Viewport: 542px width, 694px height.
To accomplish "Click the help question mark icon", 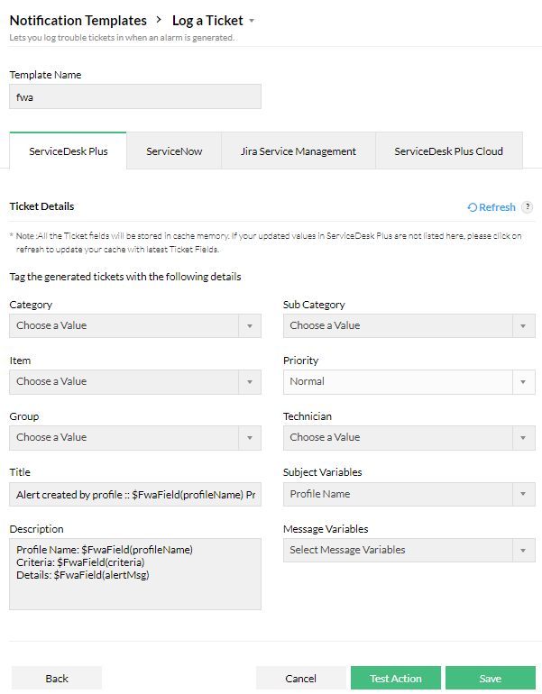I will (528, 207).
